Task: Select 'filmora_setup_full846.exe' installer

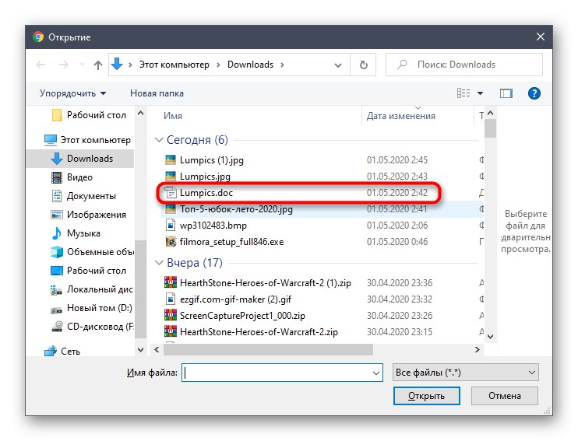Action: tap(231, 242)
